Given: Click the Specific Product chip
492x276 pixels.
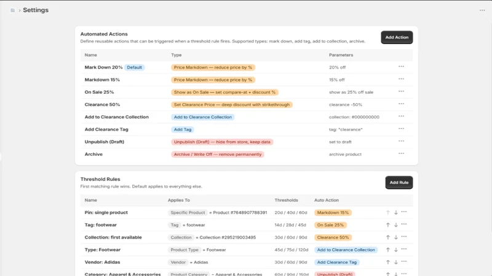Looking at the screenshot, I should pos(188,213).
